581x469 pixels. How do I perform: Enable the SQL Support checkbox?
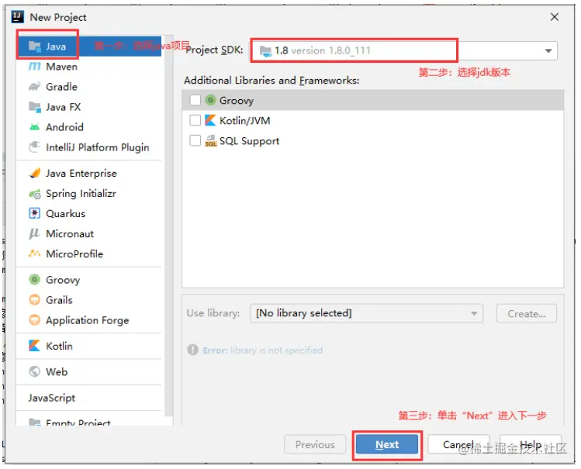(x=195, y=140)
